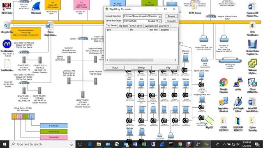Open the Command Prompt taskbar icon
The image size is (263, 148).
[x=171, y=144]
